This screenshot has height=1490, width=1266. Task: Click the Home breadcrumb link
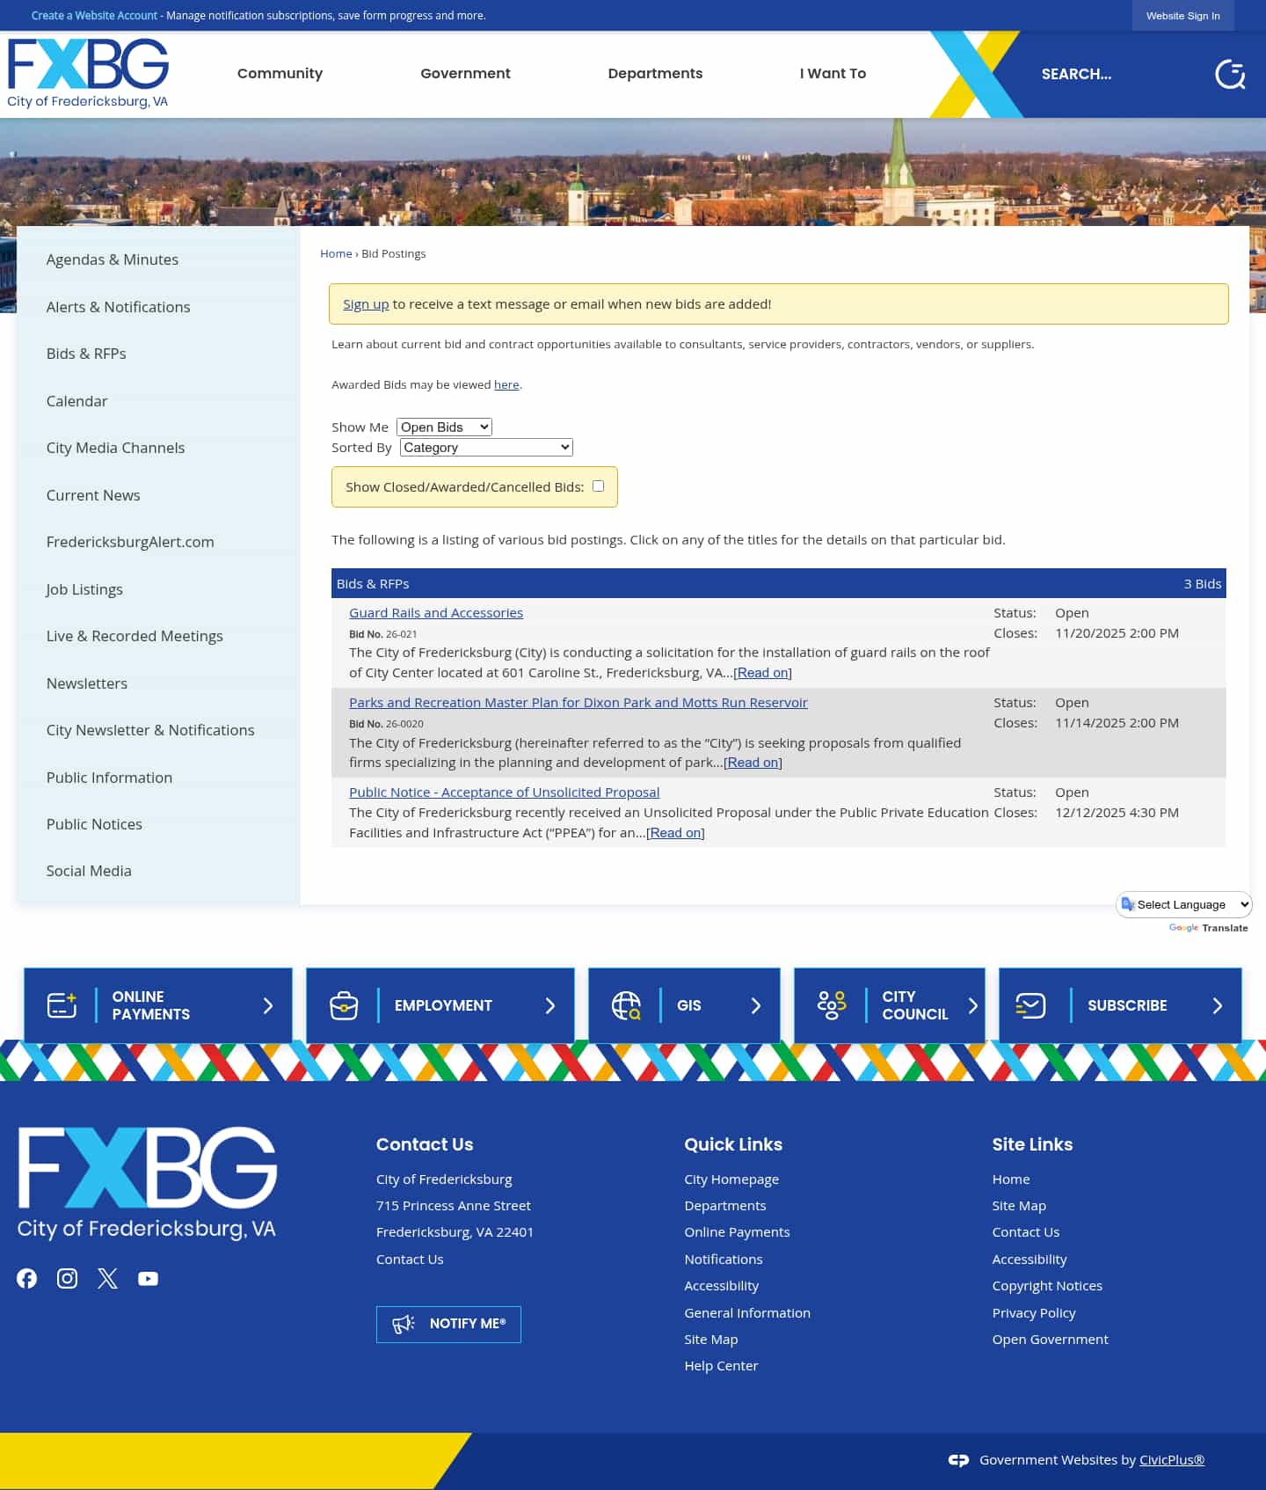pos(336,253)
